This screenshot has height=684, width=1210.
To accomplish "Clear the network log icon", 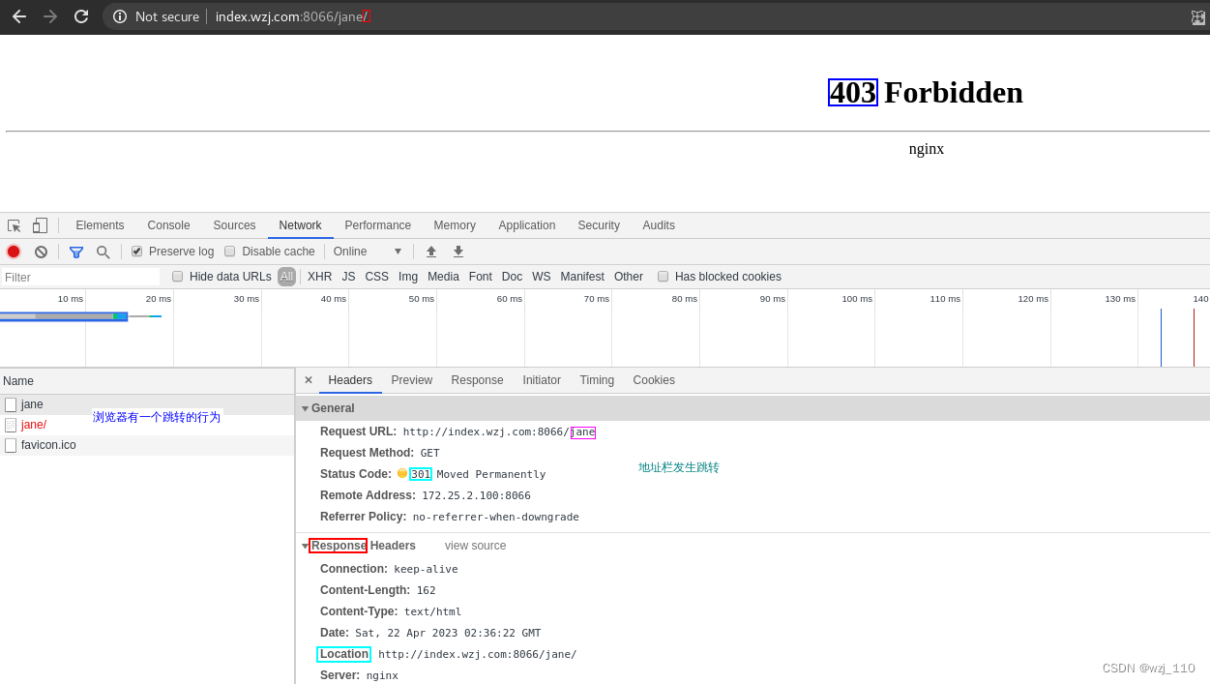I will (41, 252).
